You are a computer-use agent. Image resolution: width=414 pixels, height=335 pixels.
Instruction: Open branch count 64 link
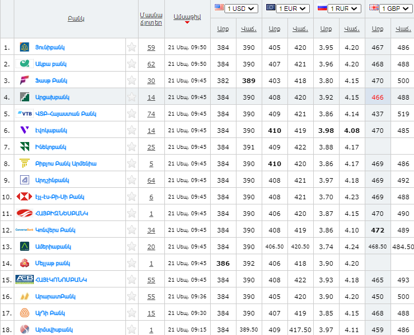click(x=151, y=180)
